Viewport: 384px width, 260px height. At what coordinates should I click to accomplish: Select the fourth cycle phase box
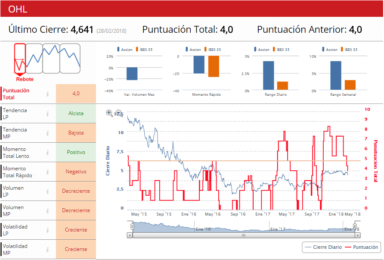(x=70, y=58)
